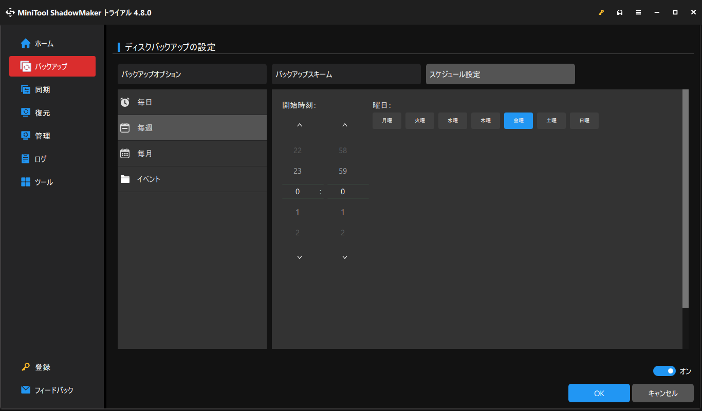The width and height of the screenshot is (702, 411).
Task: Click the envelope icon beside フィードバック
Action: point(26,390)
